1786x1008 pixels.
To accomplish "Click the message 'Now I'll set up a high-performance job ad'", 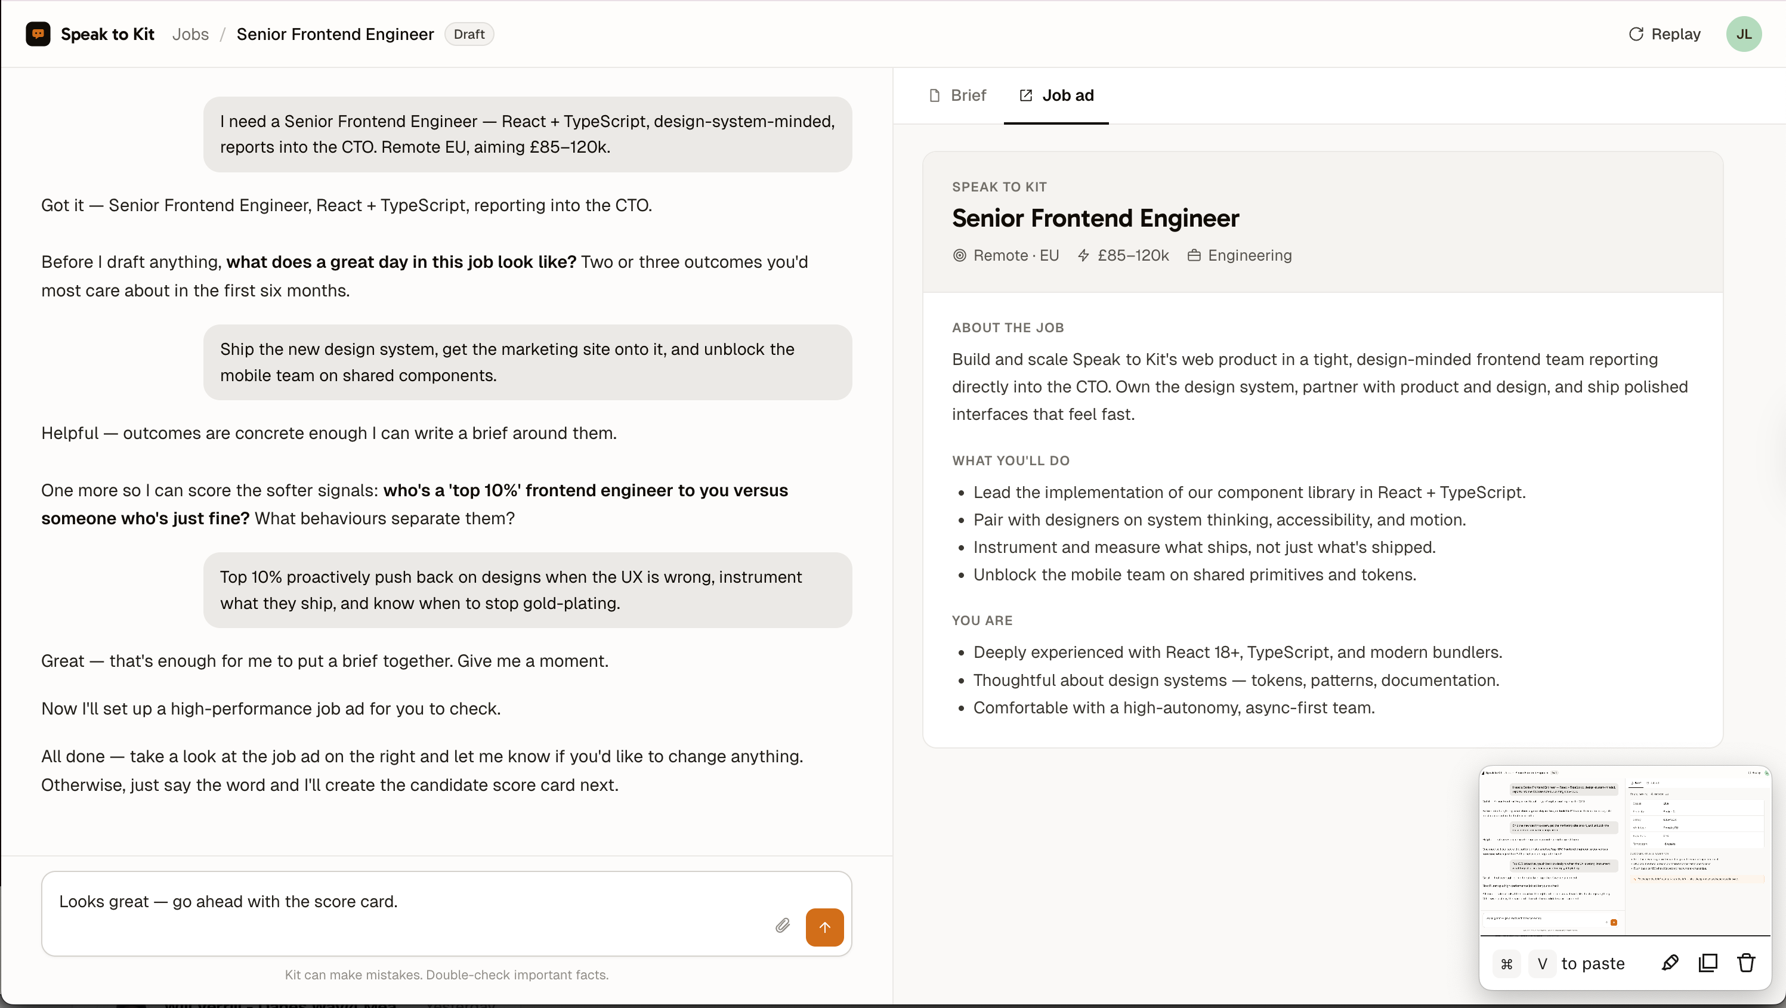I will (x=271, y=709).
